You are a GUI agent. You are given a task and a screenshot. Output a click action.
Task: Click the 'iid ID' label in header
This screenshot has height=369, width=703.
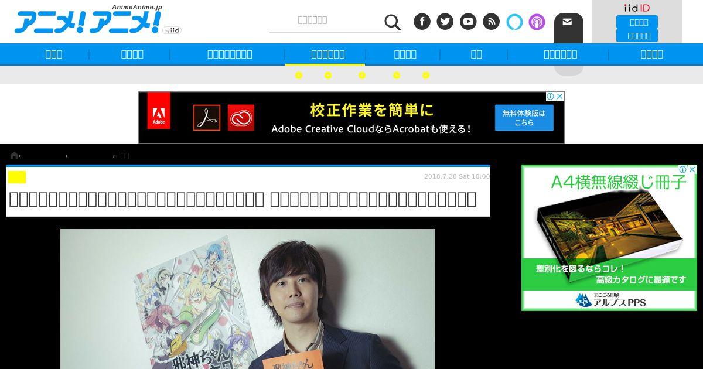637,8
